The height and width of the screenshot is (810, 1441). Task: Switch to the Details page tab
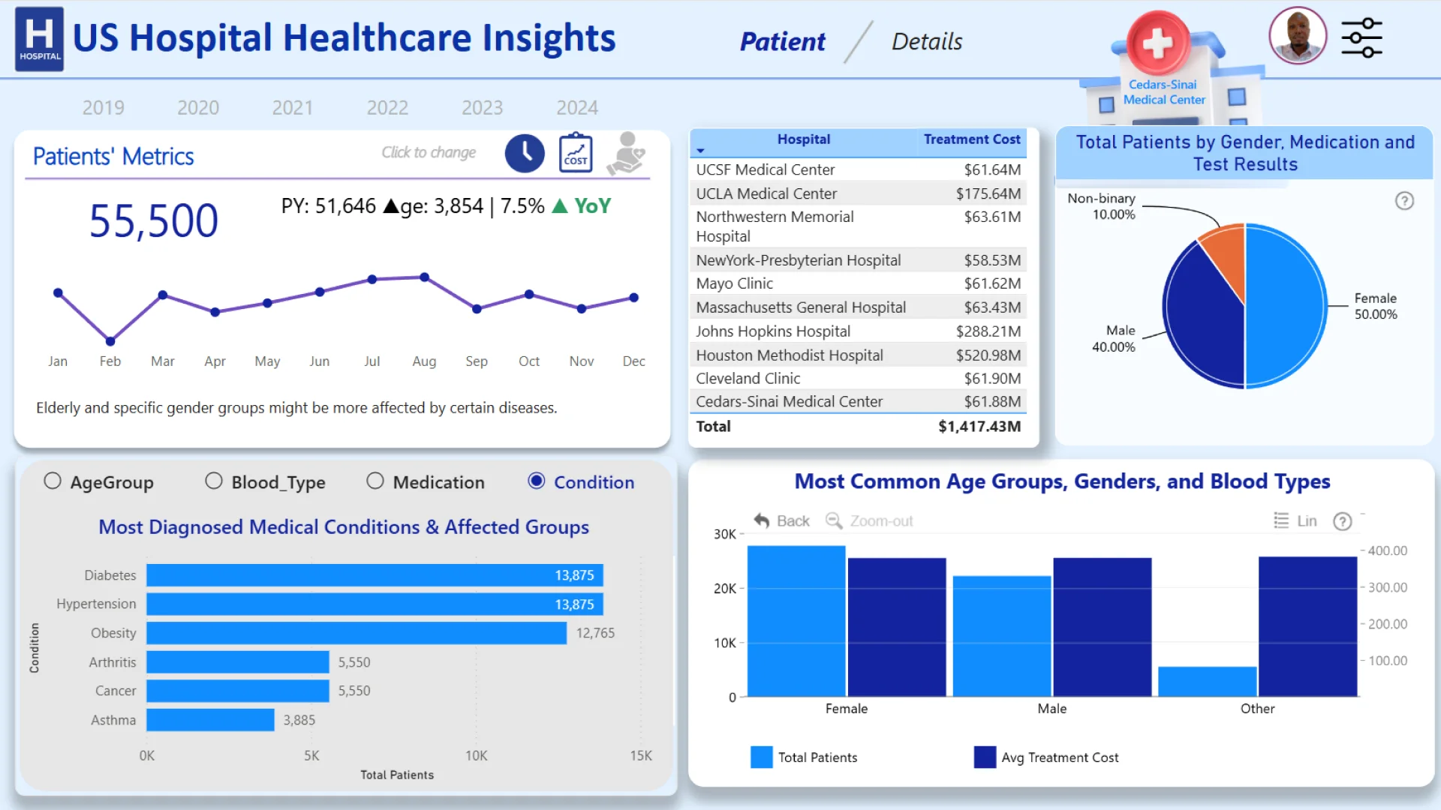pos(926,41)
